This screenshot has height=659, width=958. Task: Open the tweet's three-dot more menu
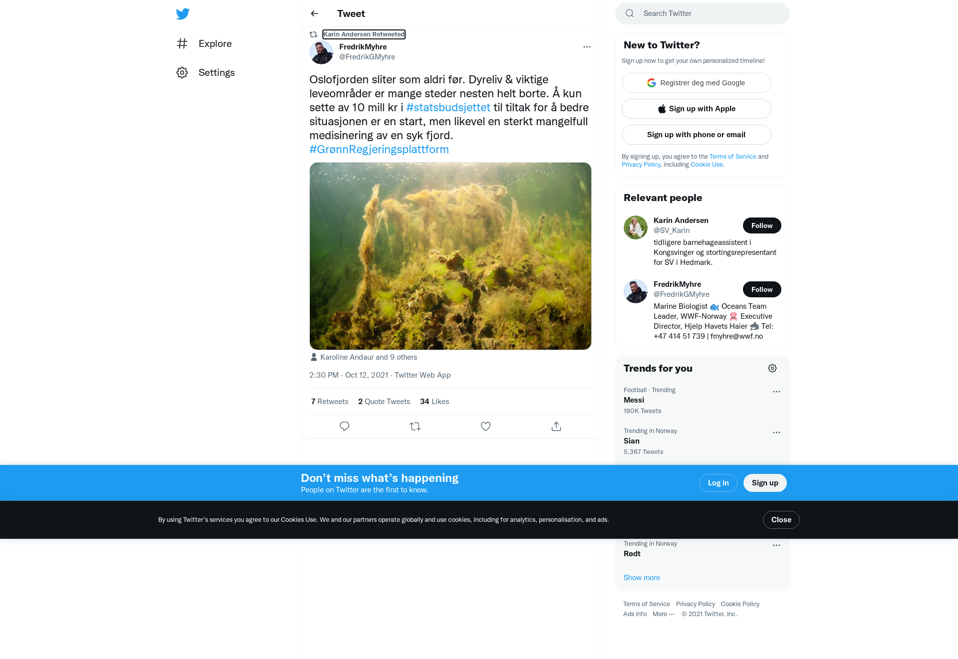pyautogui.click(x=587, y=47)
